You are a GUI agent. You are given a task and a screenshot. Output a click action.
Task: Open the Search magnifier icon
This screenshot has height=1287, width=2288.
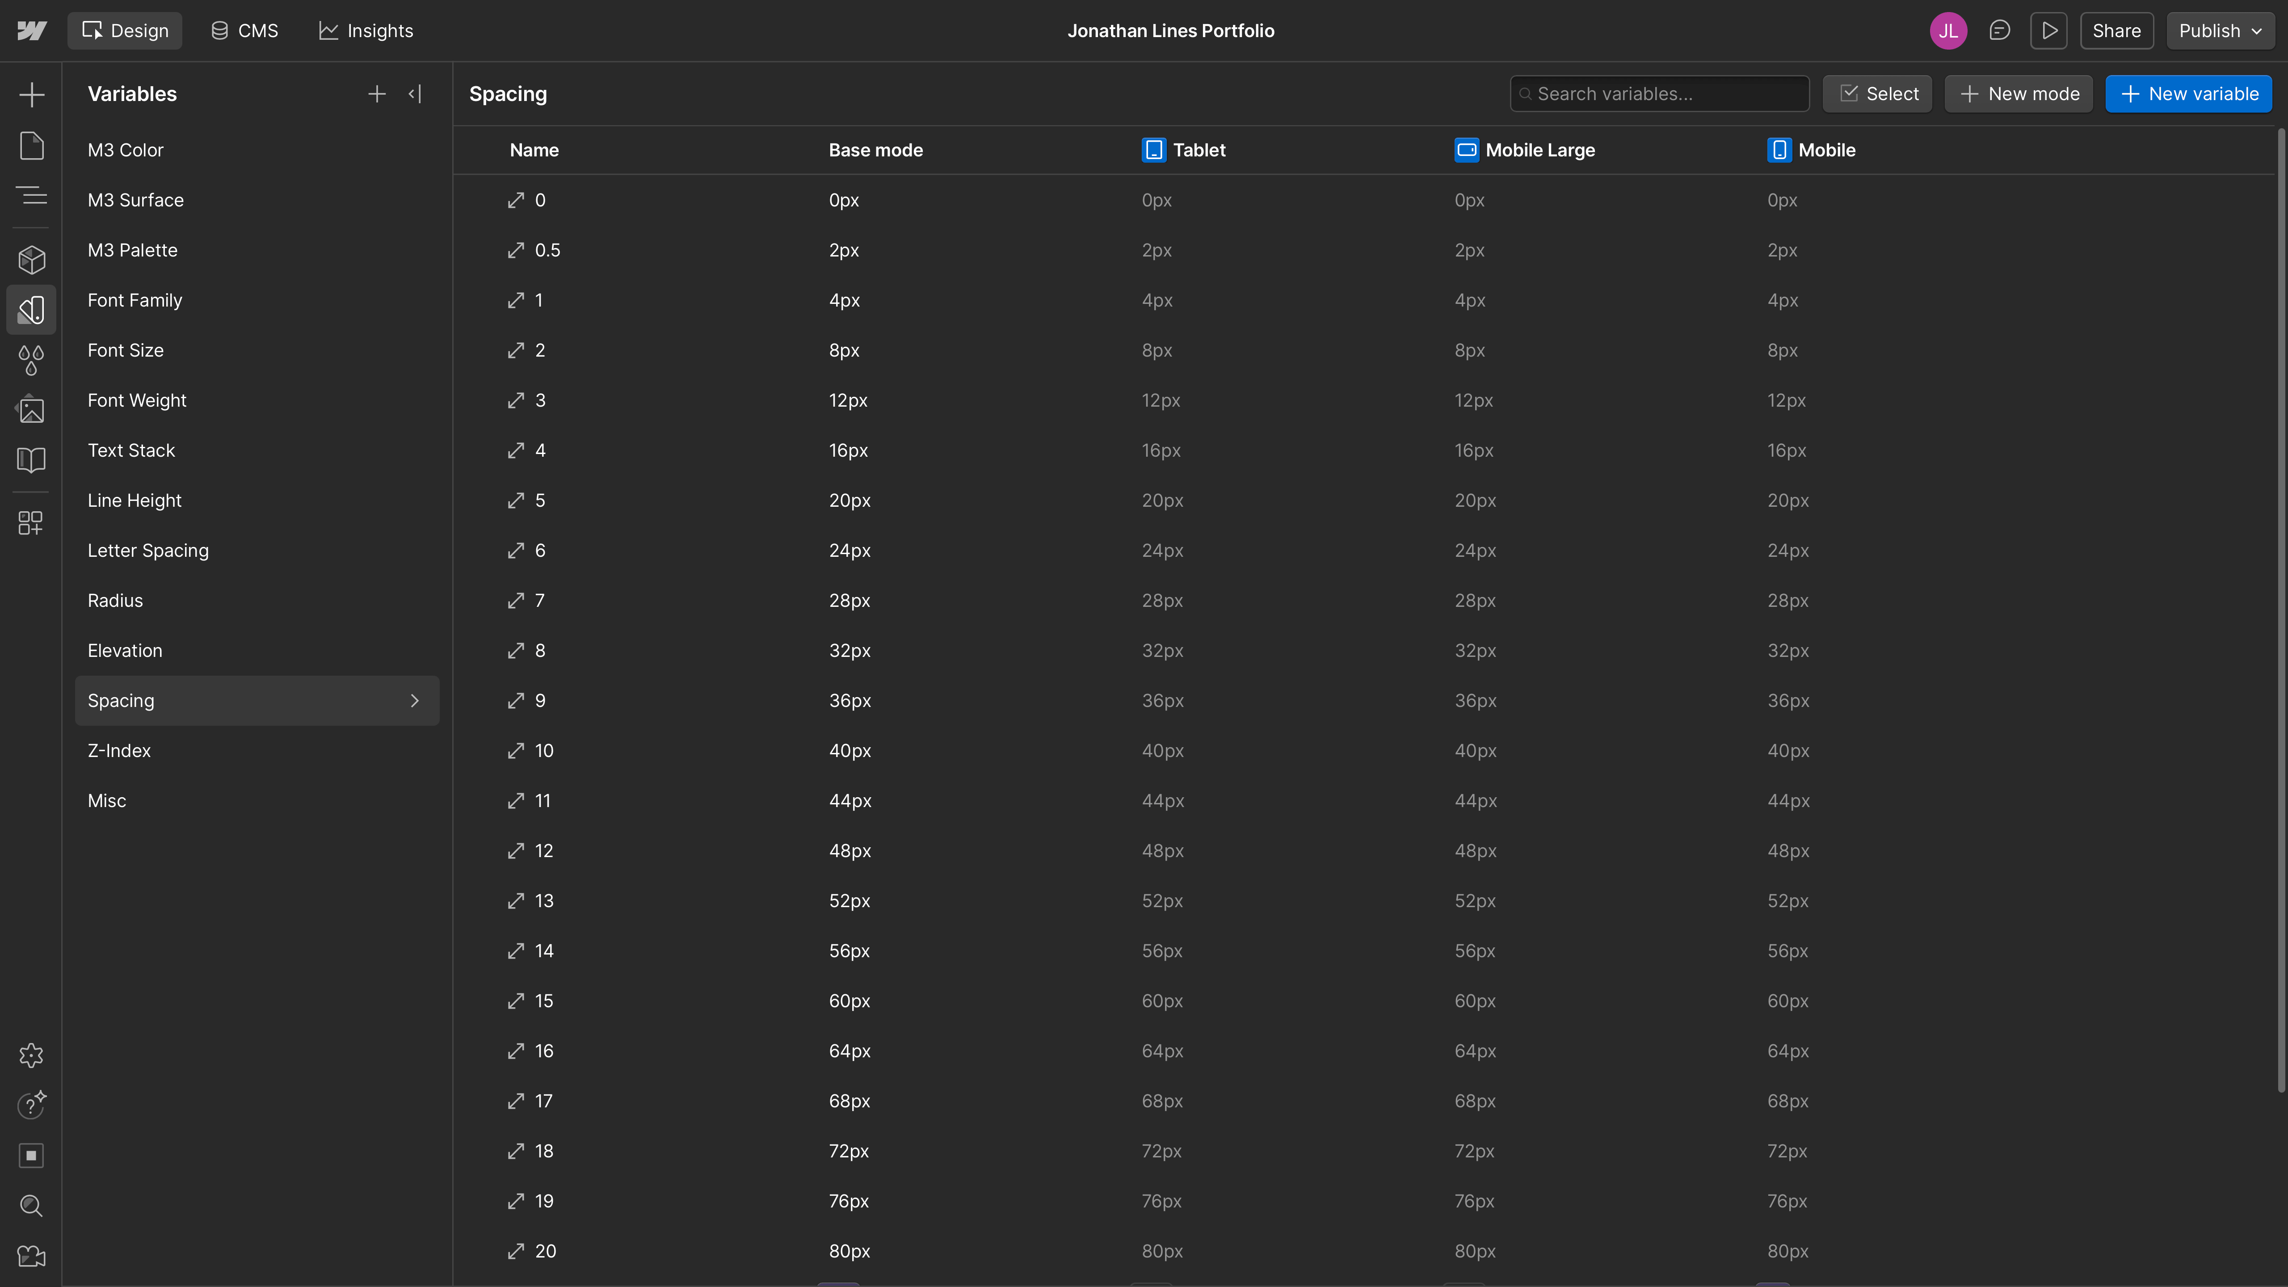click(x=31, y=1205)
